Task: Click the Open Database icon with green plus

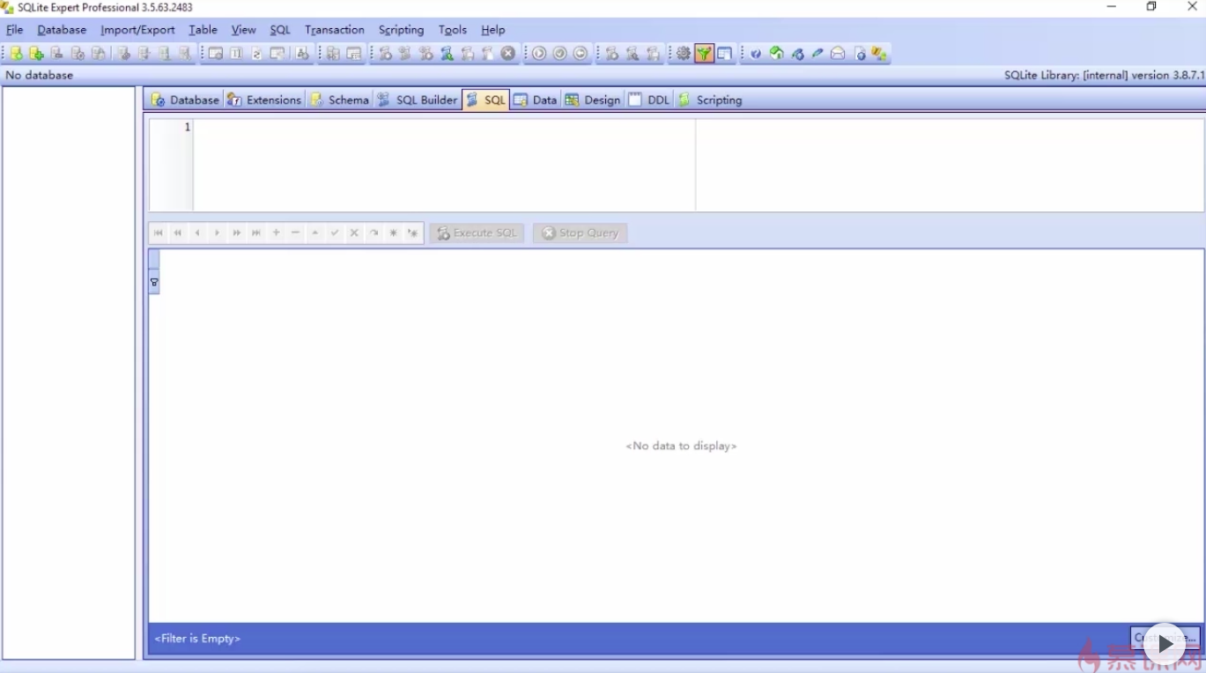Action: [x=36, y=54]
